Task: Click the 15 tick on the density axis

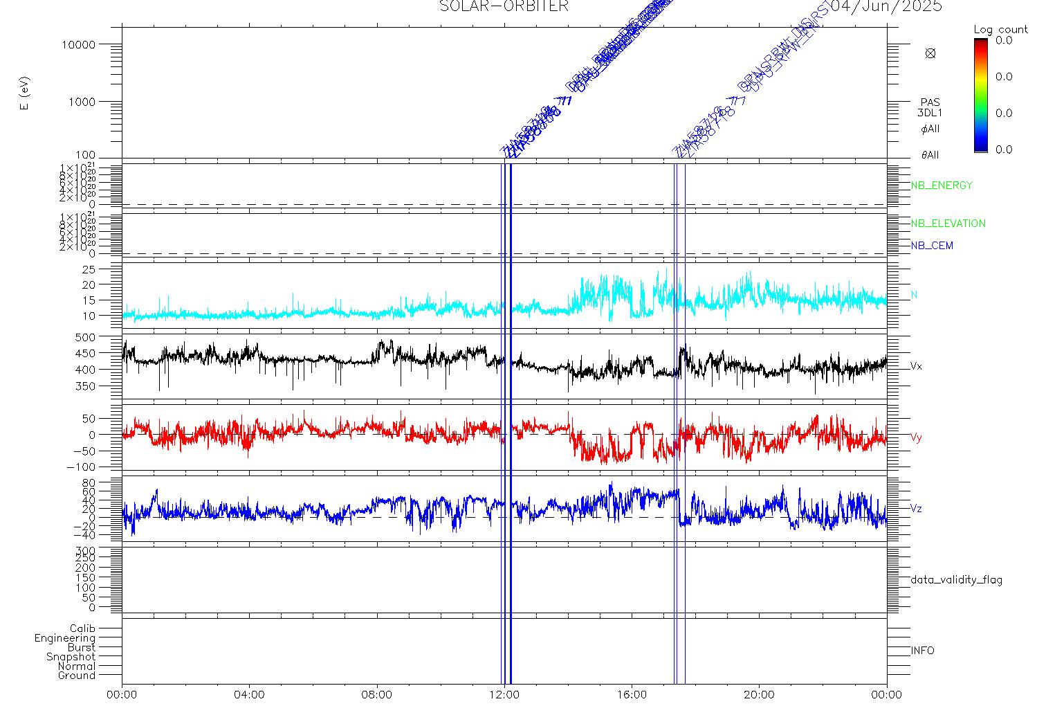Action: coord(91,300)
